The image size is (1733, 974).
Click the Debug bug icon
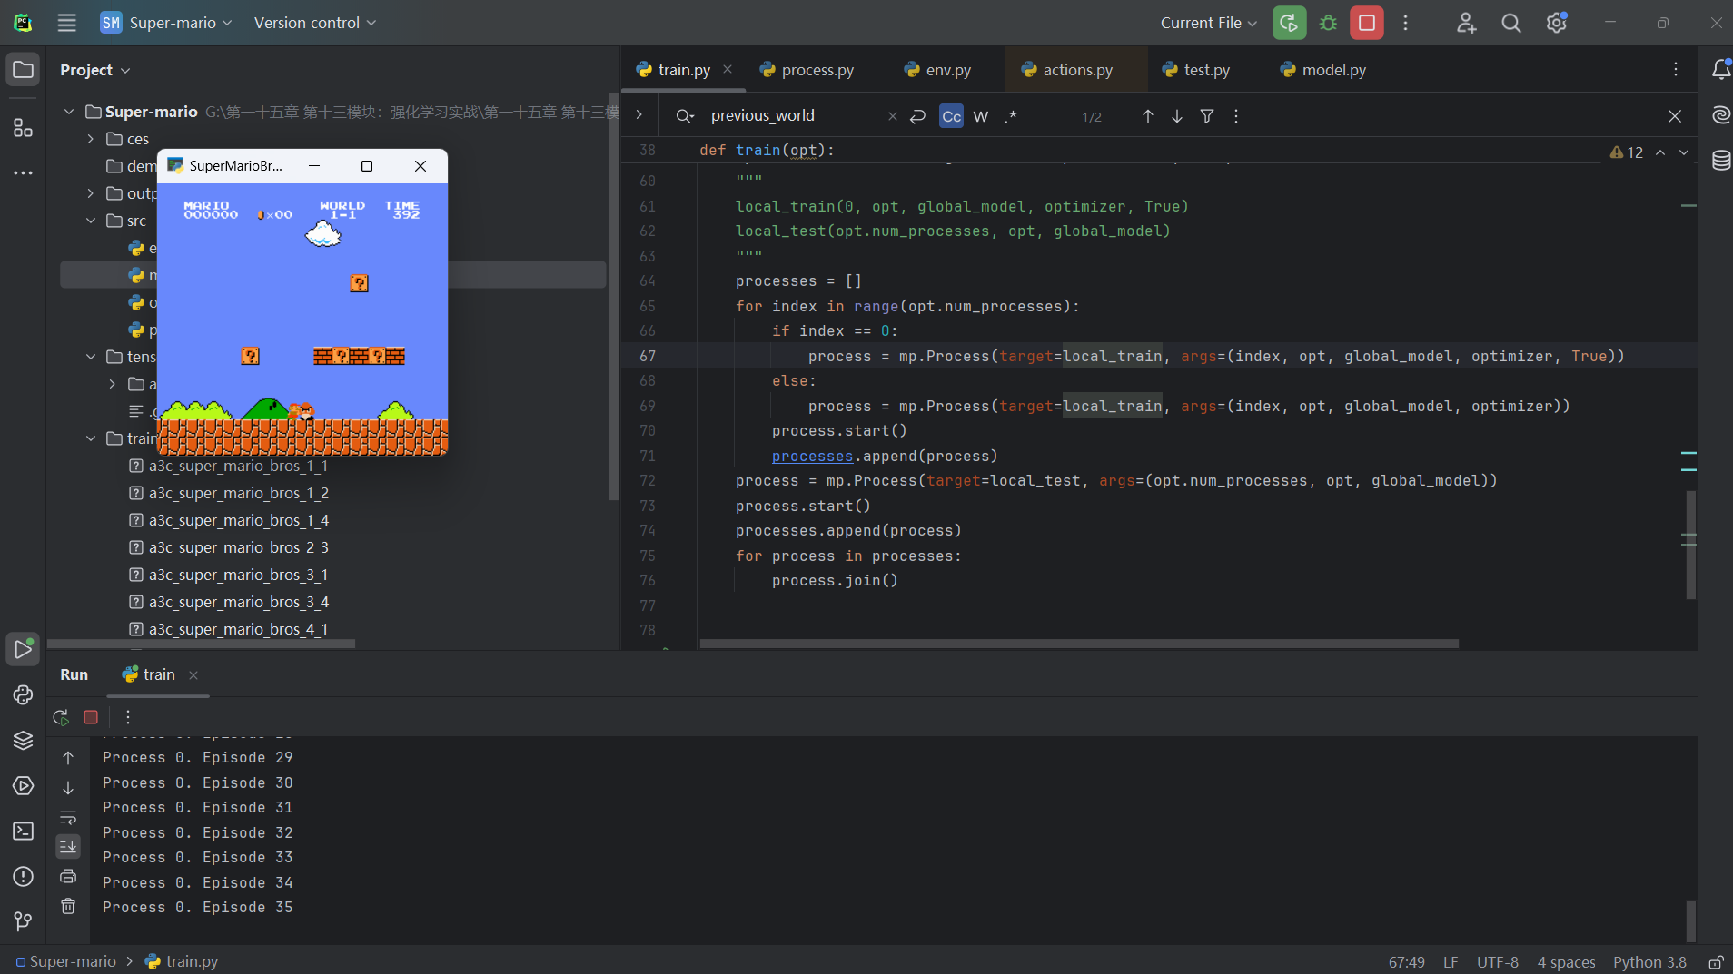[x=1328, y=23]
